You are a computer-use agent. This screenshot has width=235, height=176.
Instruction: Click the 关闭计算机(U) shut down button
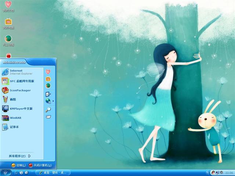[40, 165]
